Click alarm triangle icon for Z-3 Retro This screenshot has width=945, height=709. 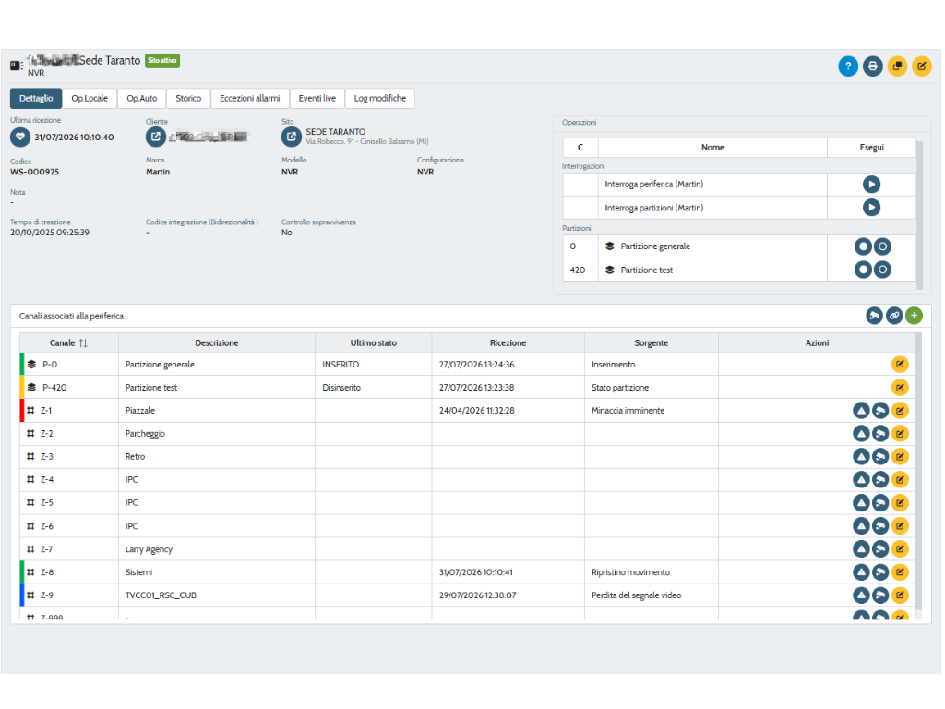point(861,457)
